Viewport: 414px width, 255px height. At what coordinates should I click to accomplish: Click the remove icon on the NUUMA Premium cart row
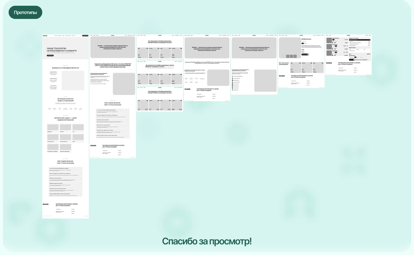click(x=348, y=38)
